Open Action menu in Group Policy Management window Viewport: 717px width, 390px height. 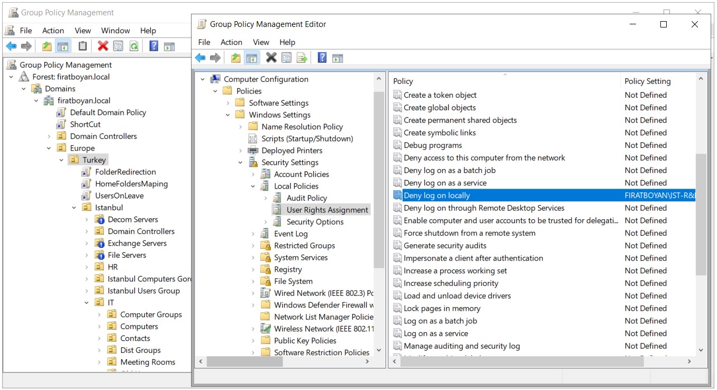[x=53, y=31]
